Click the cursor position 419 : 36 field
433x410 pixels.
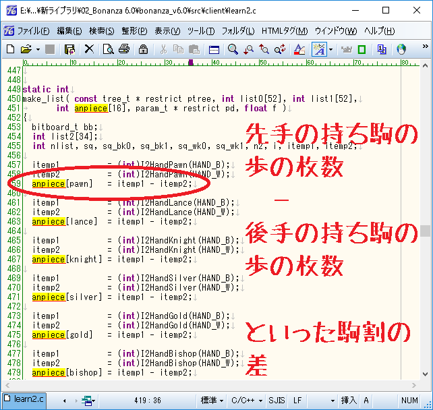click(148, 401)
